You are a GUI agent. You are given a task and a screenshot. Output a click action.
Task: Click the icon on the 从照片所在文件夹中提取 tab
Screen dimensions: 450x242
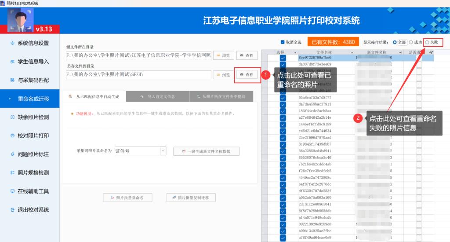198,96
